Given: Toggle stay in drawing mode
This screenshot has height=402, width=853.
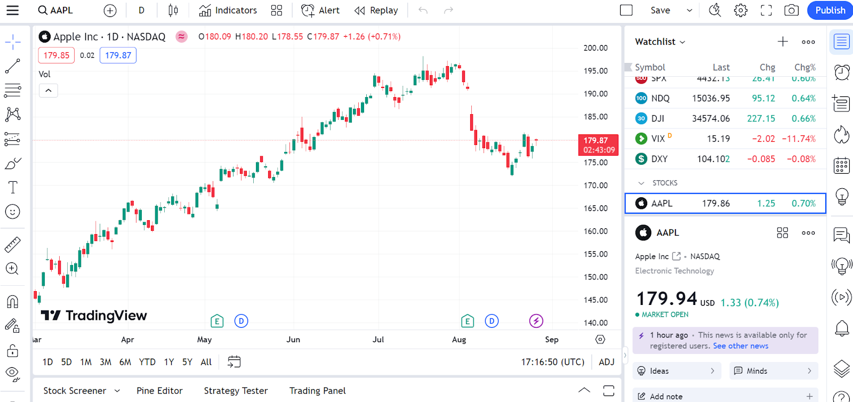Looking at the screenshot, I should click(x=13, y=325).
